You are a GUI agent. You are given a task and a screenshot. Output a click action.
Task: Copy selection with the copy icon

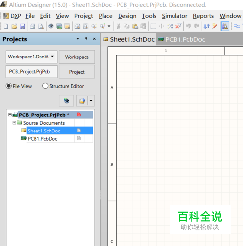click(127, 26)
